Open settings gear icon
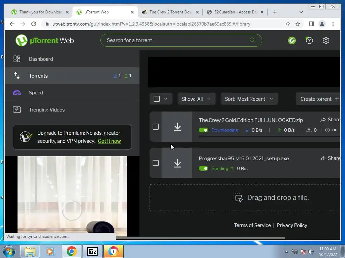Image resolution: width=345 pixels, height=258 pixels. tap(326, 40)
